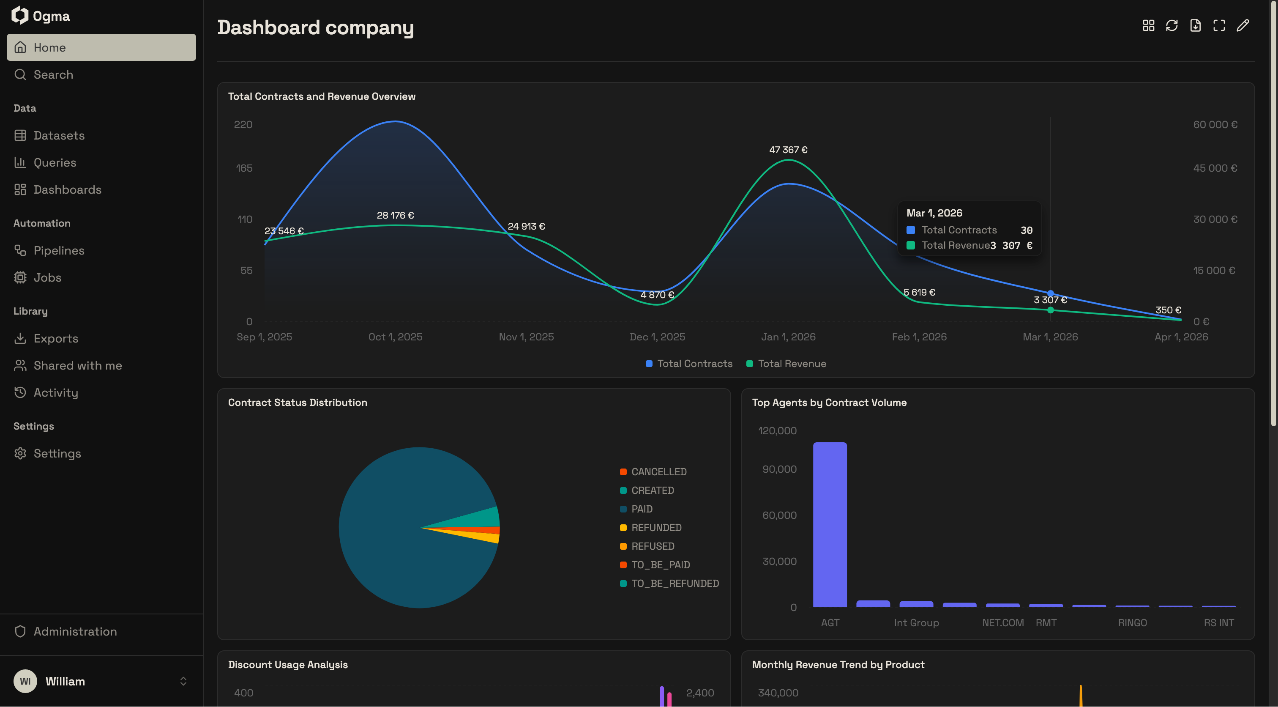
Task: Click the dashboard grid layout icon
Action: click(1148, 25)
